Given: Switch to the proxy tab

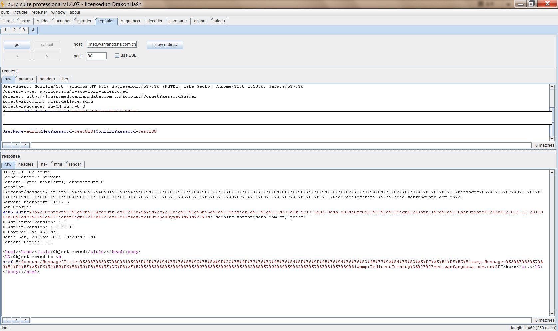Looking at the screenshot, I should point(25,21).
